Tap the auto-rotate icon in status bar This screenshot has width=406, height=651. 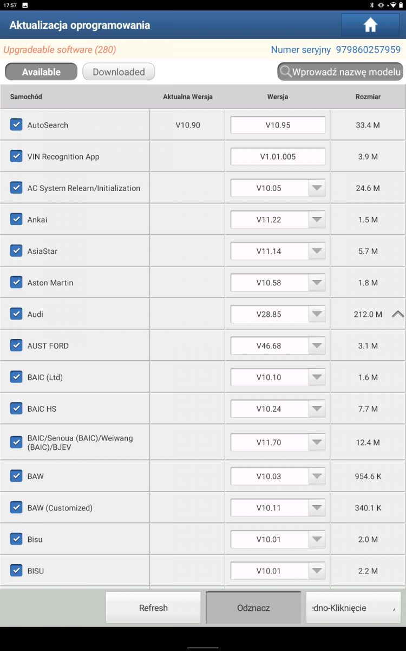point(381,5)
